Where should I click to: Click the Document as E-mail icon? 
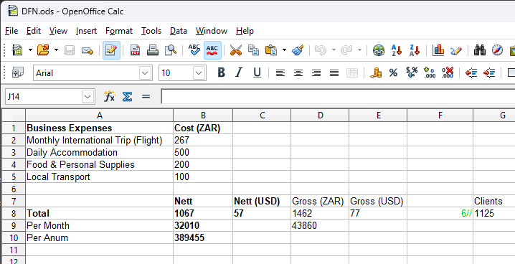pyautogui.click(x=88, y=50)
